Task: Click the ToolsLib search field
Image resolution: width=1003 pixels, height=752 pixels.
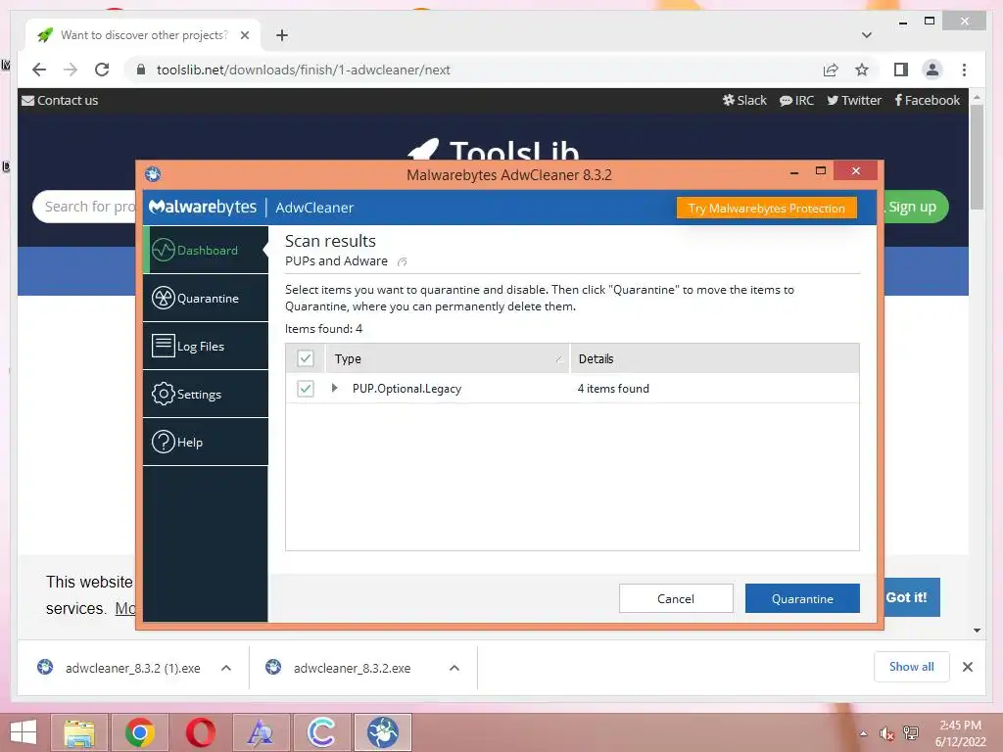Action: click(84, 207)
